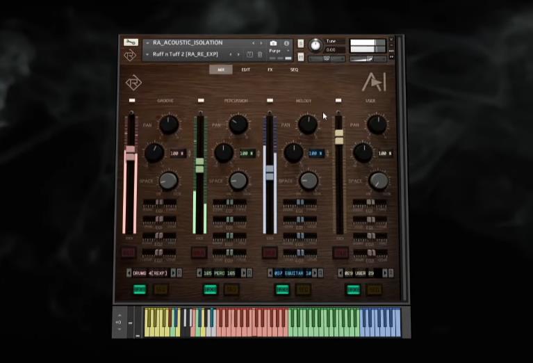
Task: Open the RA_ACOUSTIC_ISOLATION instrument dropdown arrow
Action: [x=147, y=43]
